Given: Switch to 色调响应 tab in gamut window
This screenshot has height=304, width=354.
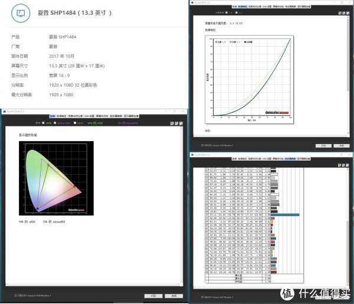Looking at the screenshot, I should point(61,116).
